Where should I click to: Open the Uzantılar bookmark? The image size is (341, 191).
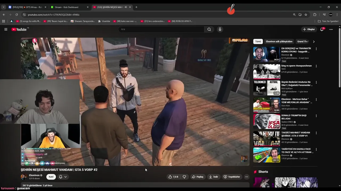pos(104,21)
